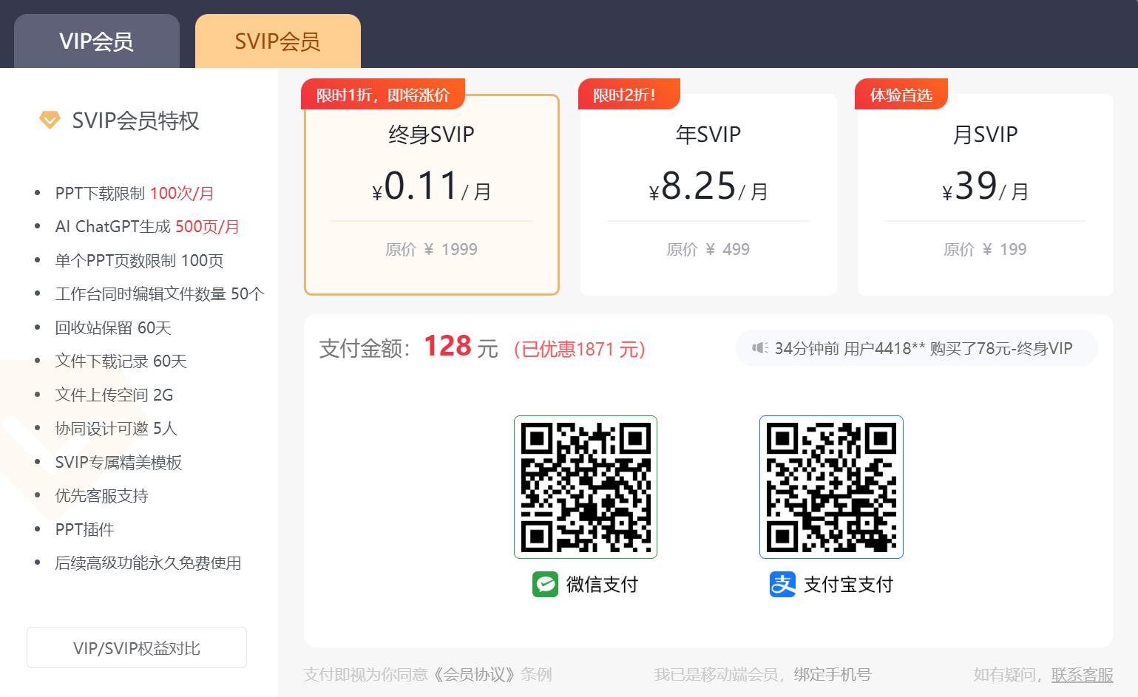
Task: Click the ¥39/月 price
Action: (x=985, y=186)
